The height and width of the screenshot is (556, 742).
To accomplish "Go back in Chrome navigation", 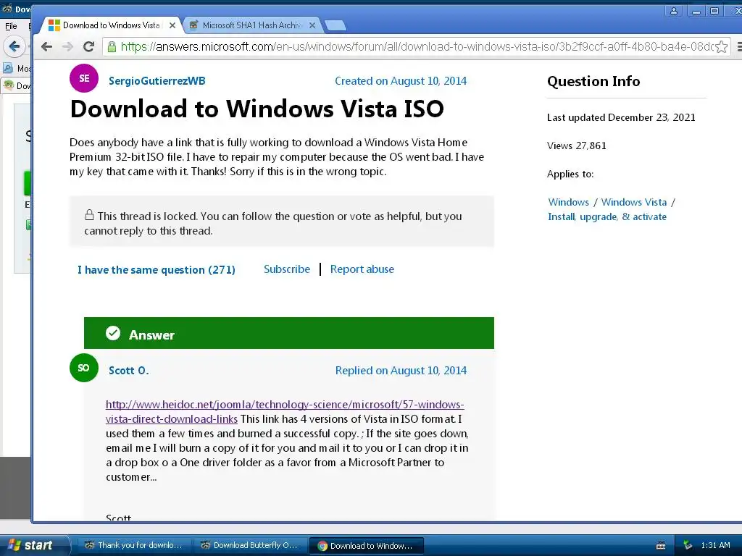I will pyautogui.click(x=46, y=46).
